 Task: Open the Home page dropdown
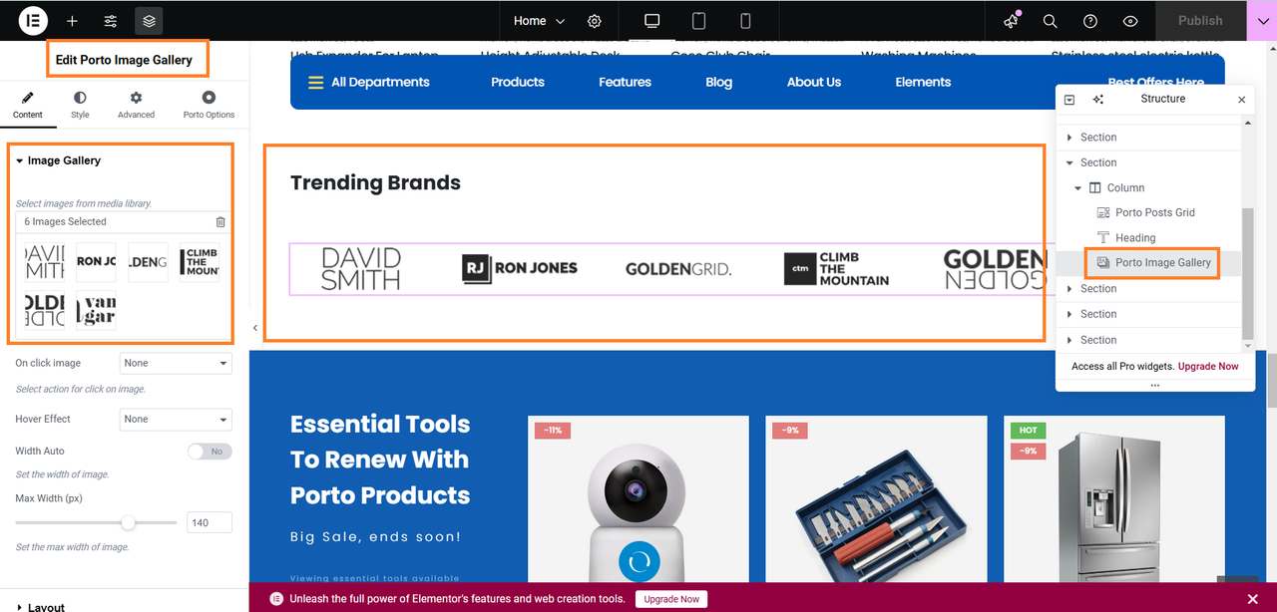point(539,21)
